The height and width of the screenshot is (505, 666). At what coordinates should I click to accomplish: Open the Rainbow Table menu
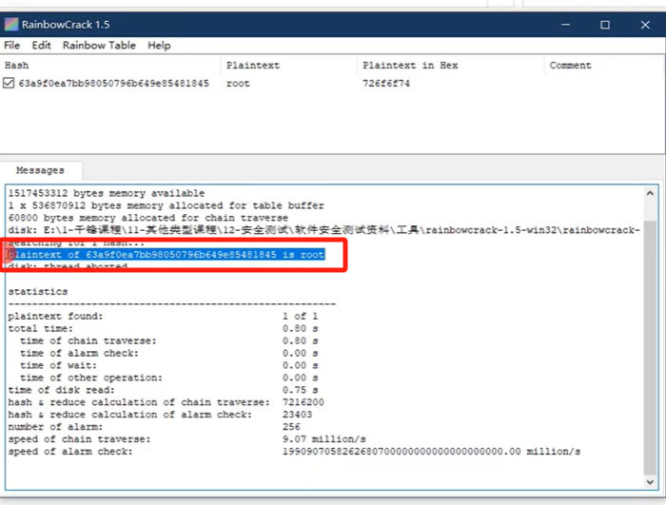[x=99, y=45]
